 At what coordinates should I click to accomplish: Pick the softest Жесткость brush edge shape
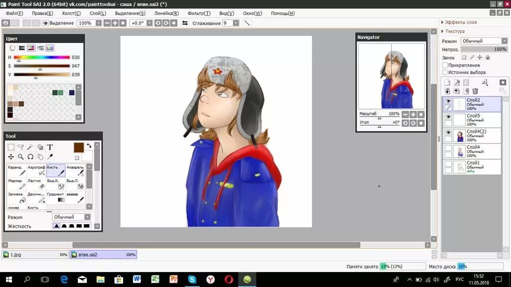pos(56,226)
